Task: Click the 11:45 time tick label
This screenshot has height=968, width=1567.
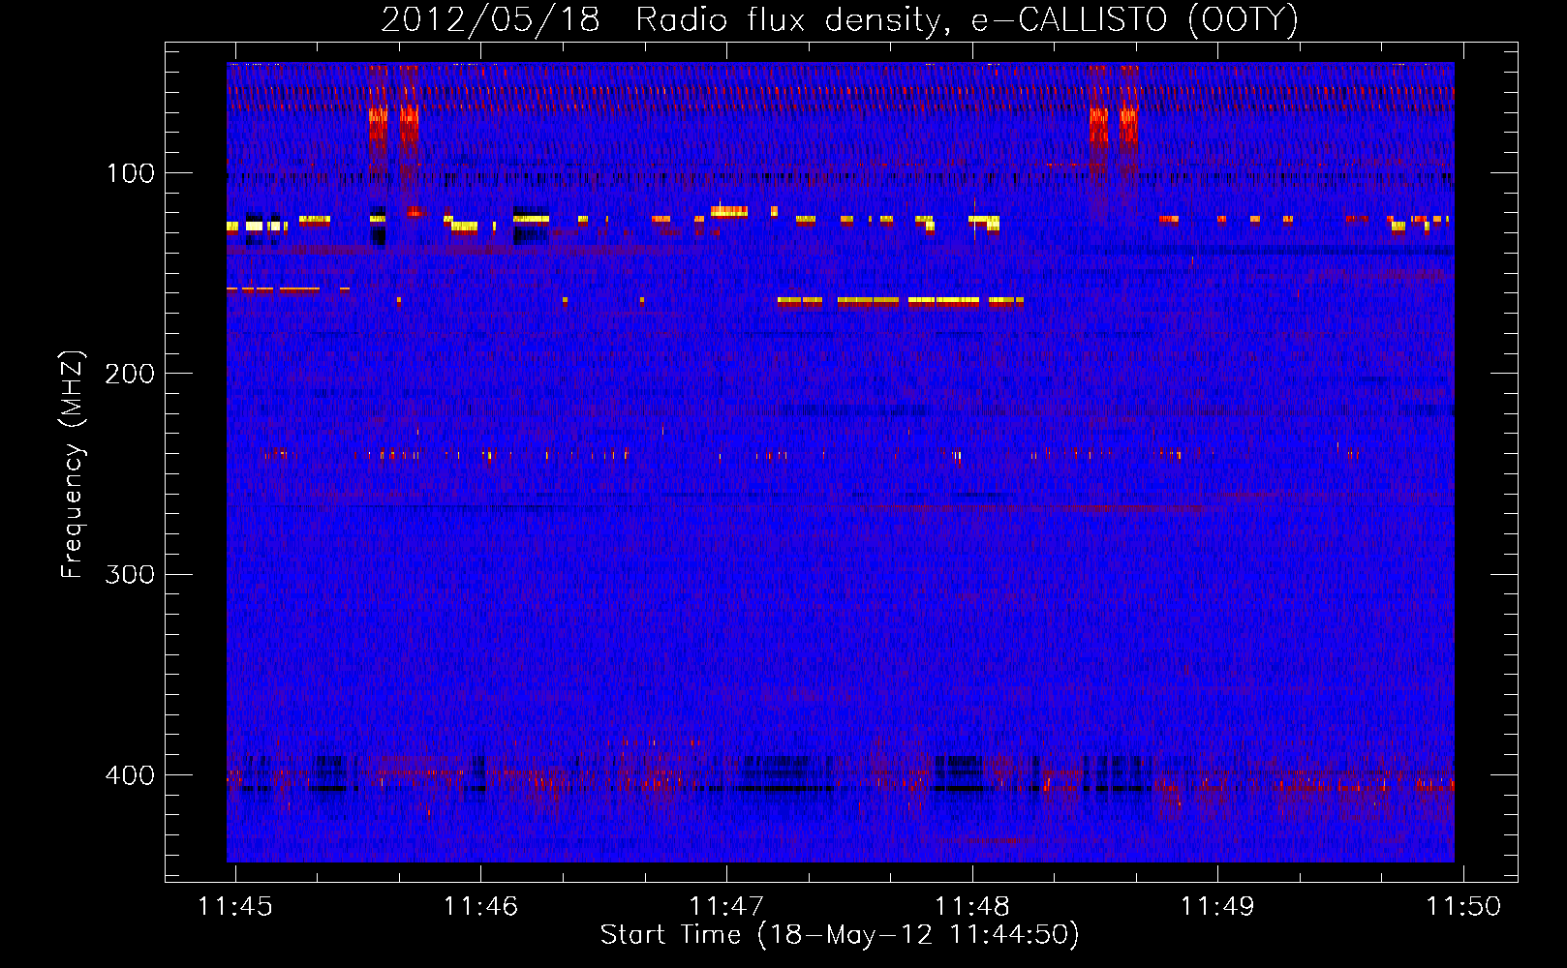Action: tap(235, 906)
